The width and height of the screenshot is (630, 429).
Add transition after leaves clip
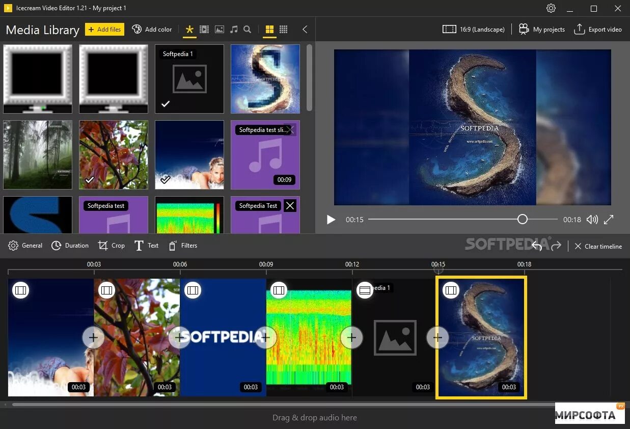179,337
